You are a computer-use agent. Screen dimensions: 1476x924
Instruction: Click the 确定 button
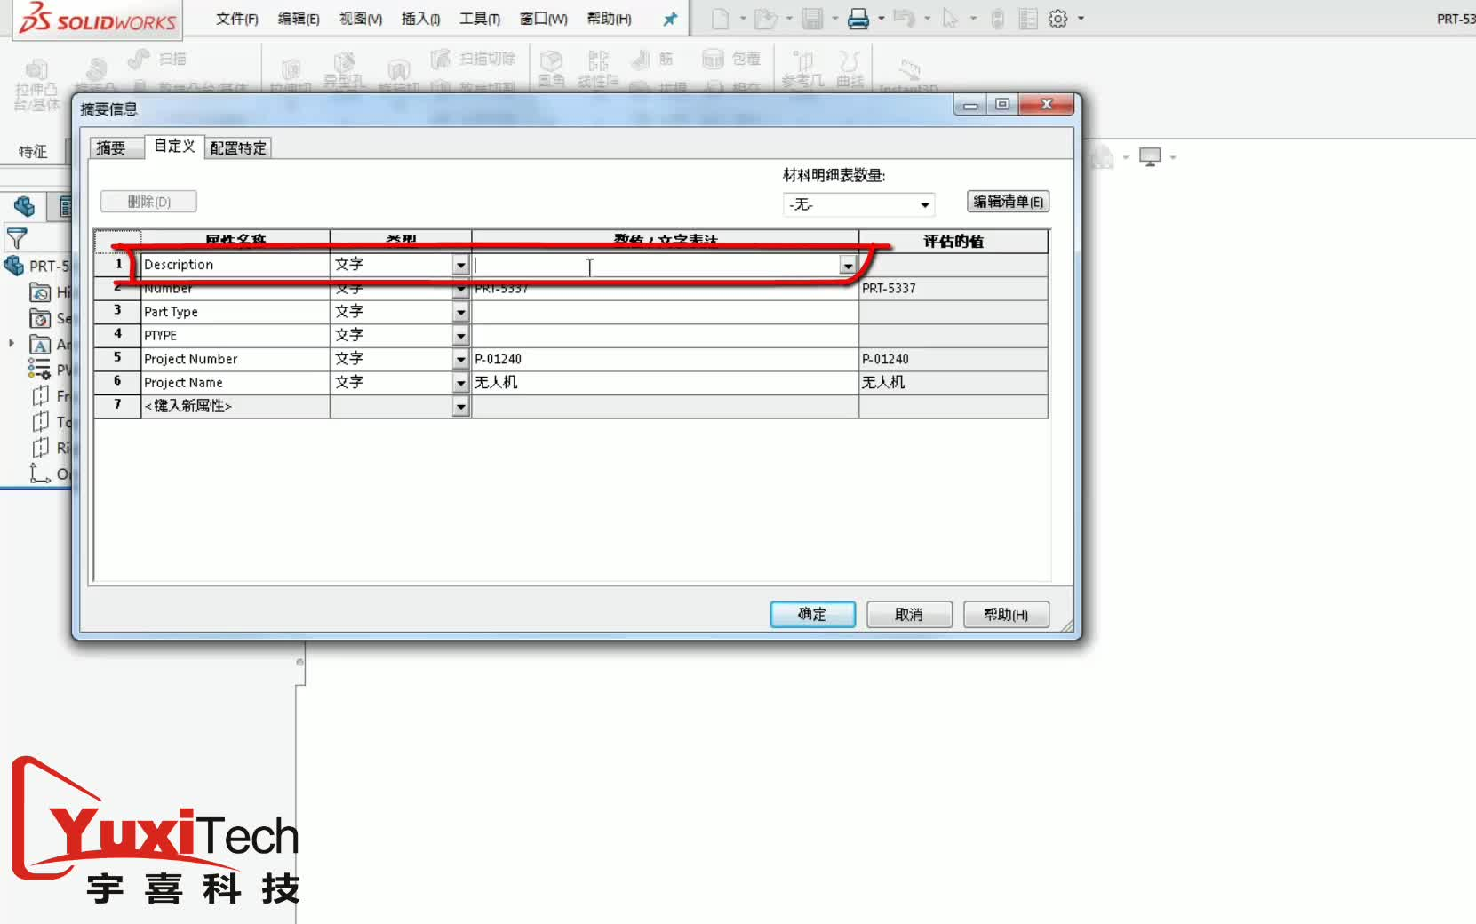click(812, 614)
